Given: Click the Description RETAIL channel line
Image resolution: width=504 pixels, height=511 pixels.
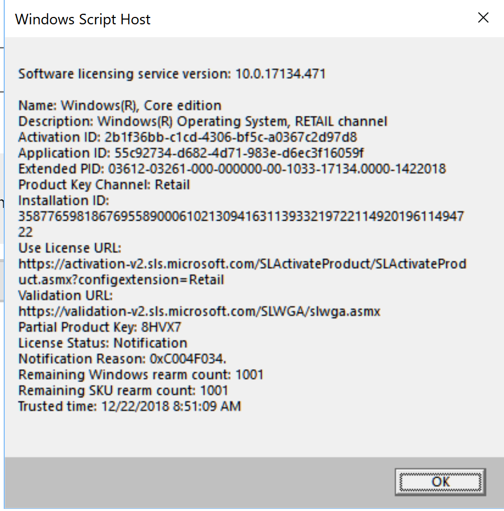Looking at the screenshot, I should [x=203, y=122].
